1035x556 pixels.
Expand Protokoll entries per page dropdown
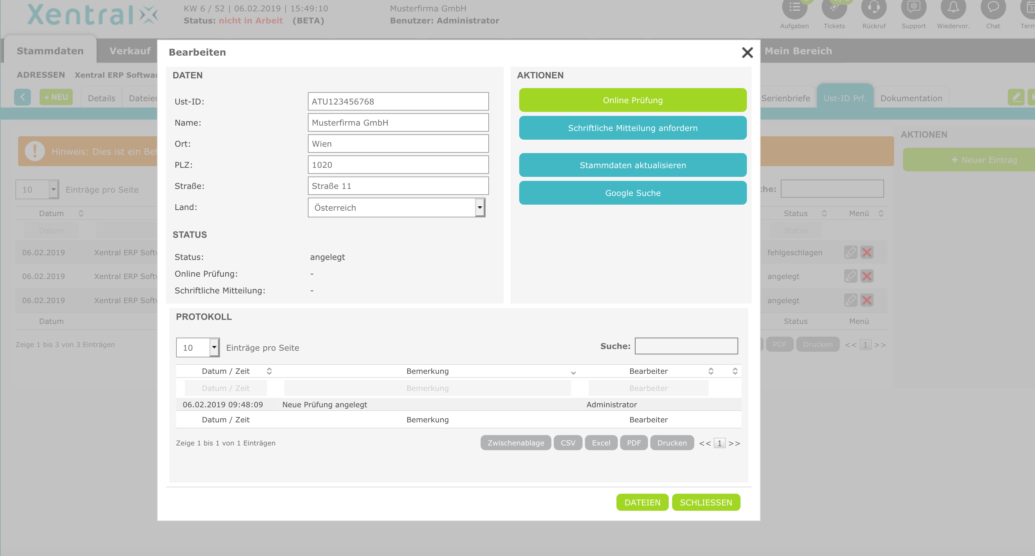(x=198, y=347)
